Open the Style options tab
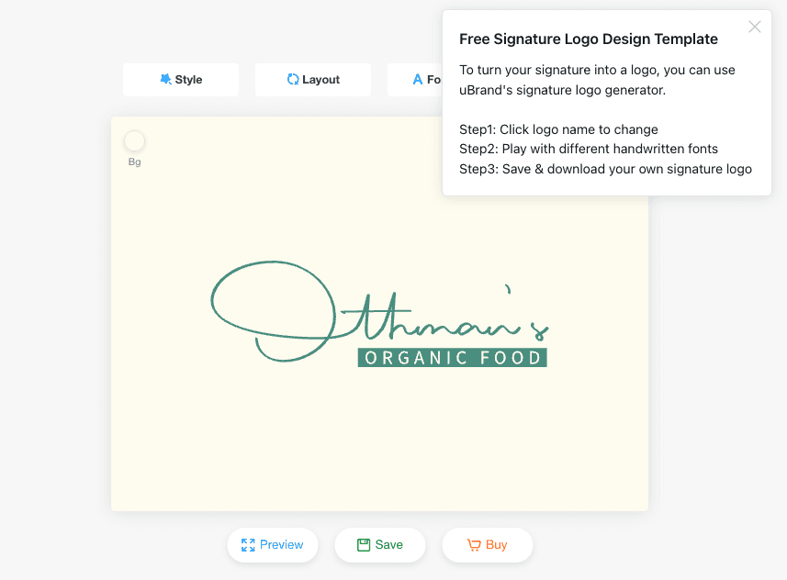 (x=181, y=79)
